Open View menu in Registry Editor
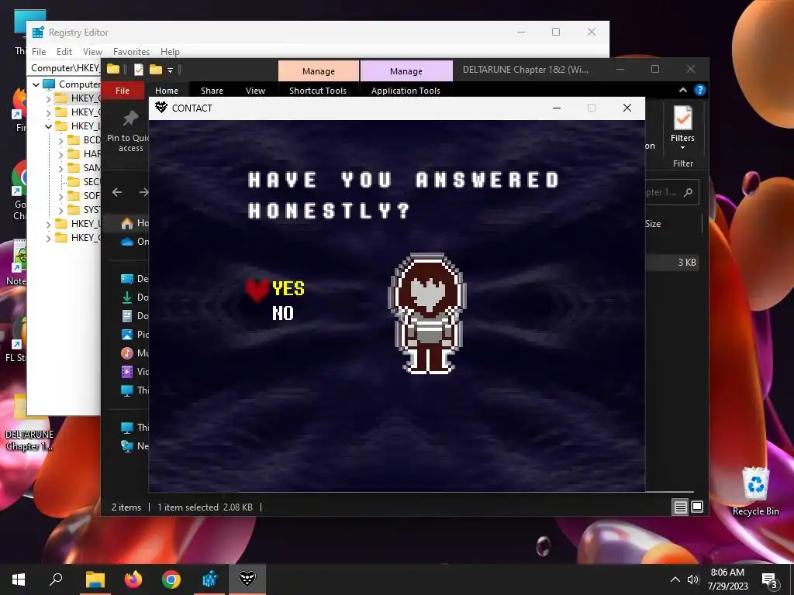 click(93, 52)
